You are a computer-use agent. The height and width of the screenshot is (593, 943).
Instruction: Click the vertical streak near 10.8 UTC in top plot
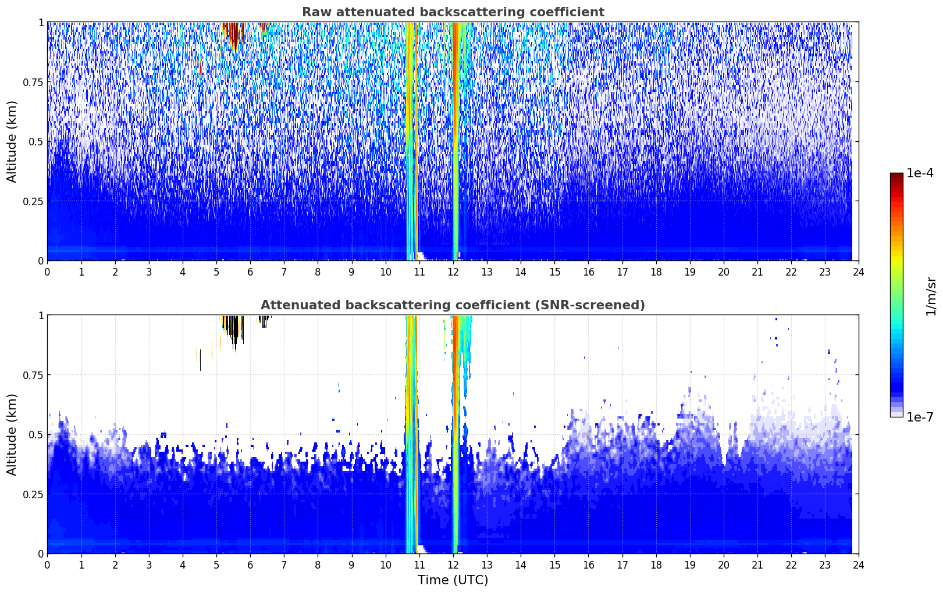click(x=412, y=141)
